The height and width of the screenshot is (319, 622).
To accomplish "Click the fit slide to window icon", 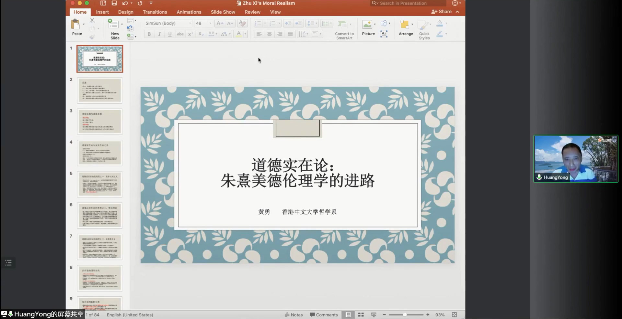I will (454, 315).
